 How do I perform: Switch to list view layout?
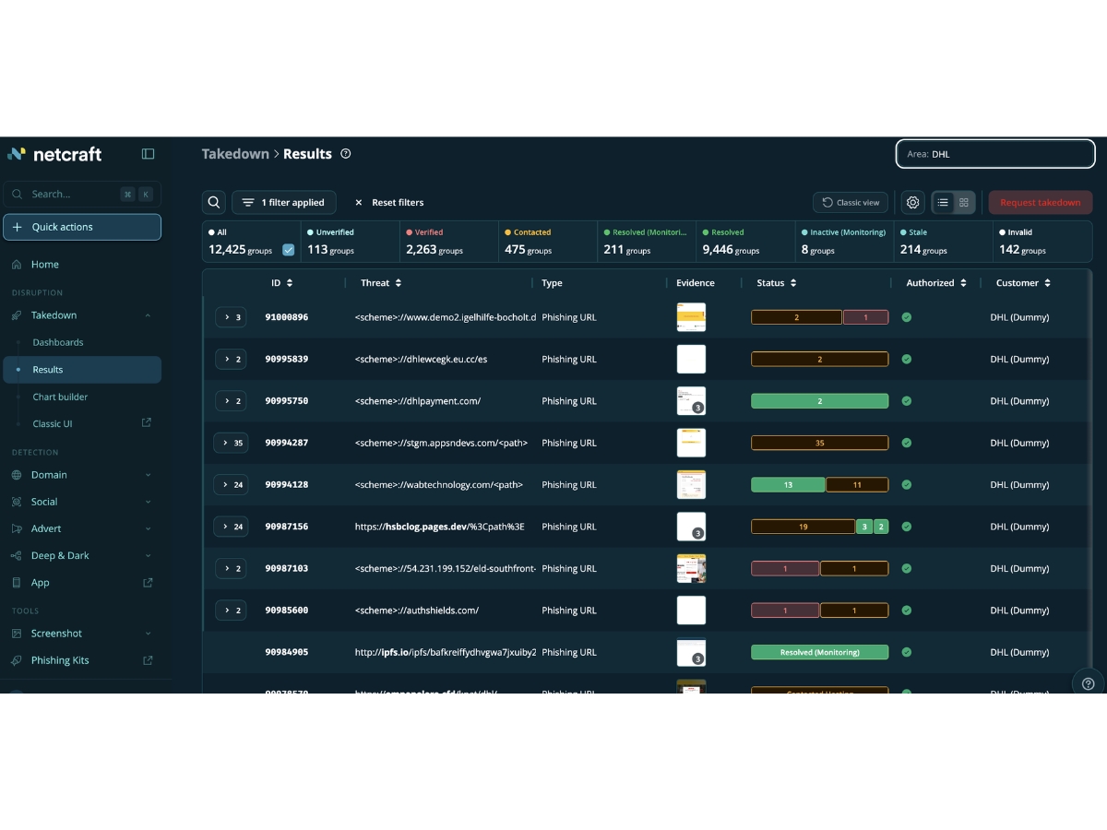(943, 203)
